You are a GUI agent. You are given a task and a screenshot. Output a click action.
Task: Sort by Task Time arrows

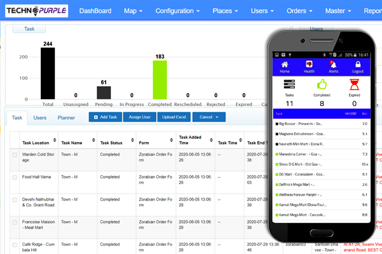pyautogui.click(x=241, y=140)
